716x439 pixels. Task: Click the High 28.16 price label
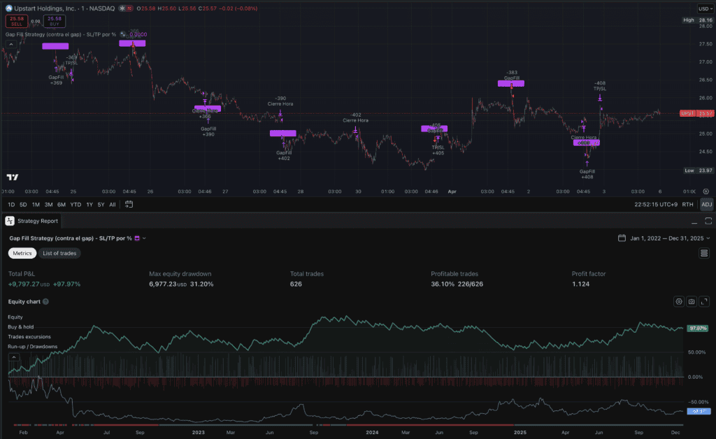point(697,20)
